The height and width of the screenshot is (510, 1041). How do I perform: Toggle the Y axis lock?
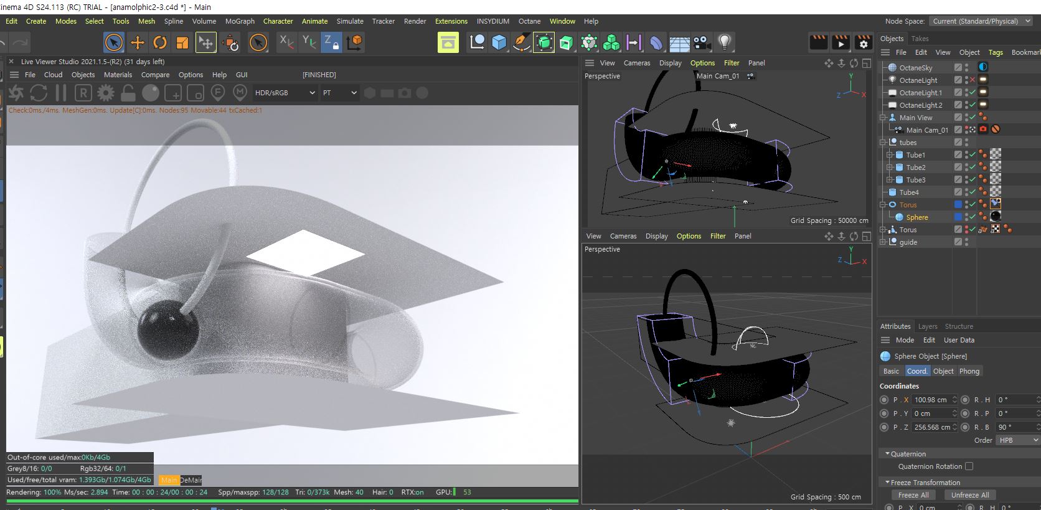(309, 42)
